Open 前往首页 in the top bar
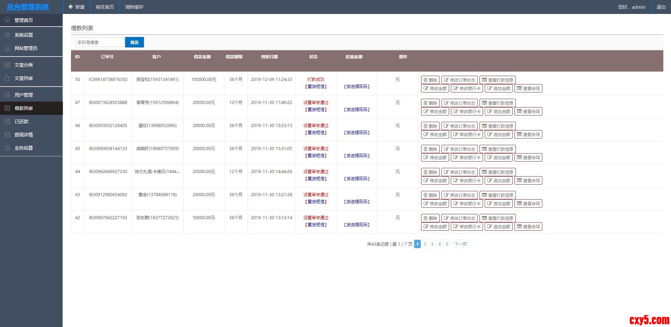Screen dimensions: 671x327 tap(105, 7)
